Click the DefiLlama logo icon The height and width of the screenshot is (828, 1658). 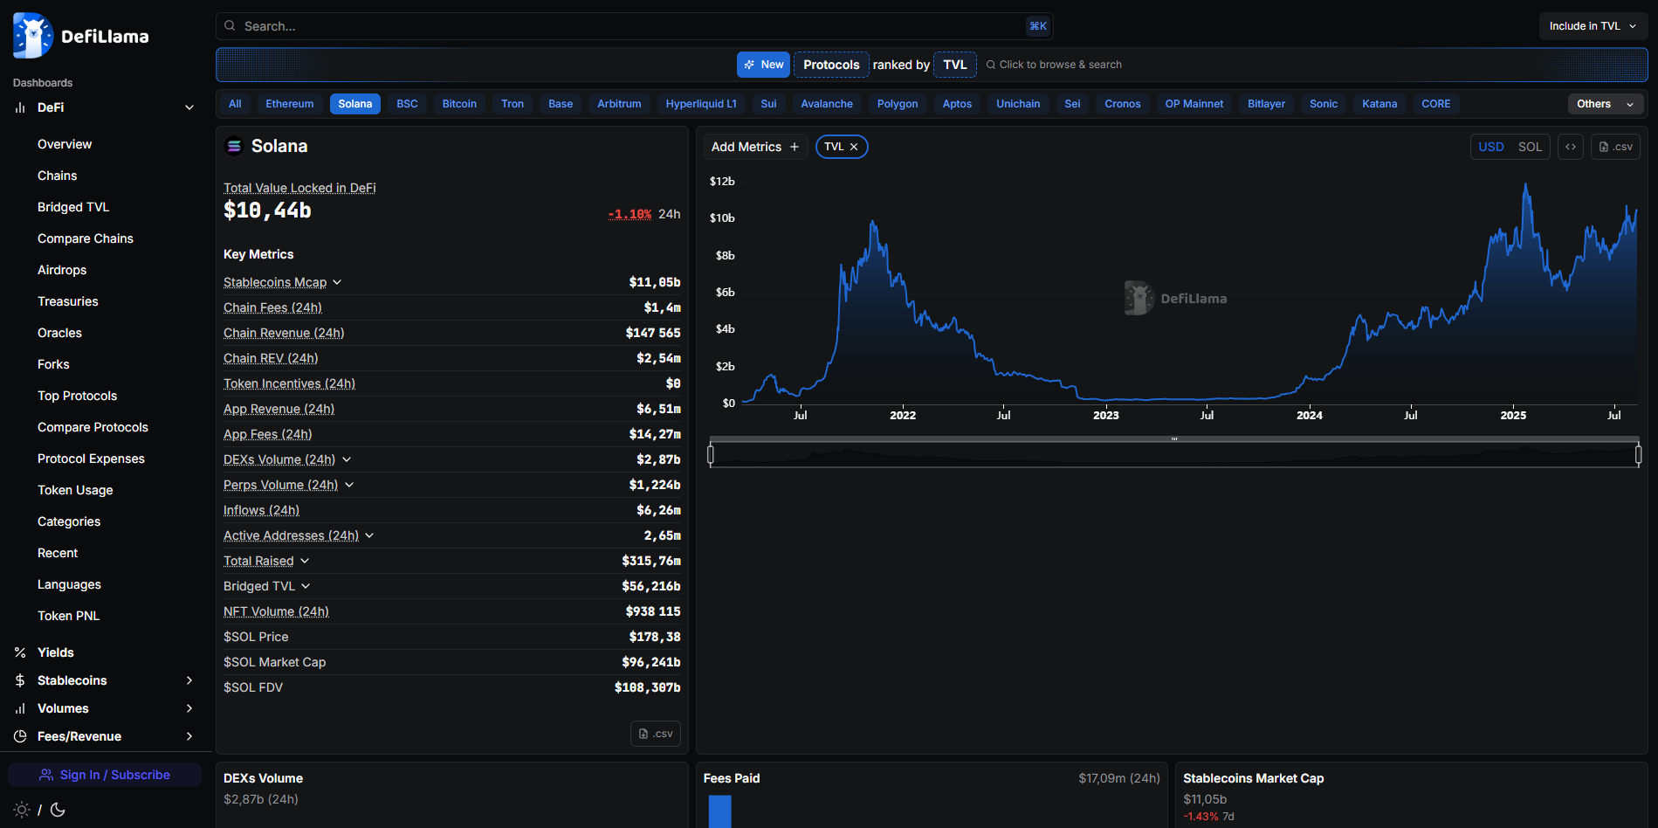33,36
